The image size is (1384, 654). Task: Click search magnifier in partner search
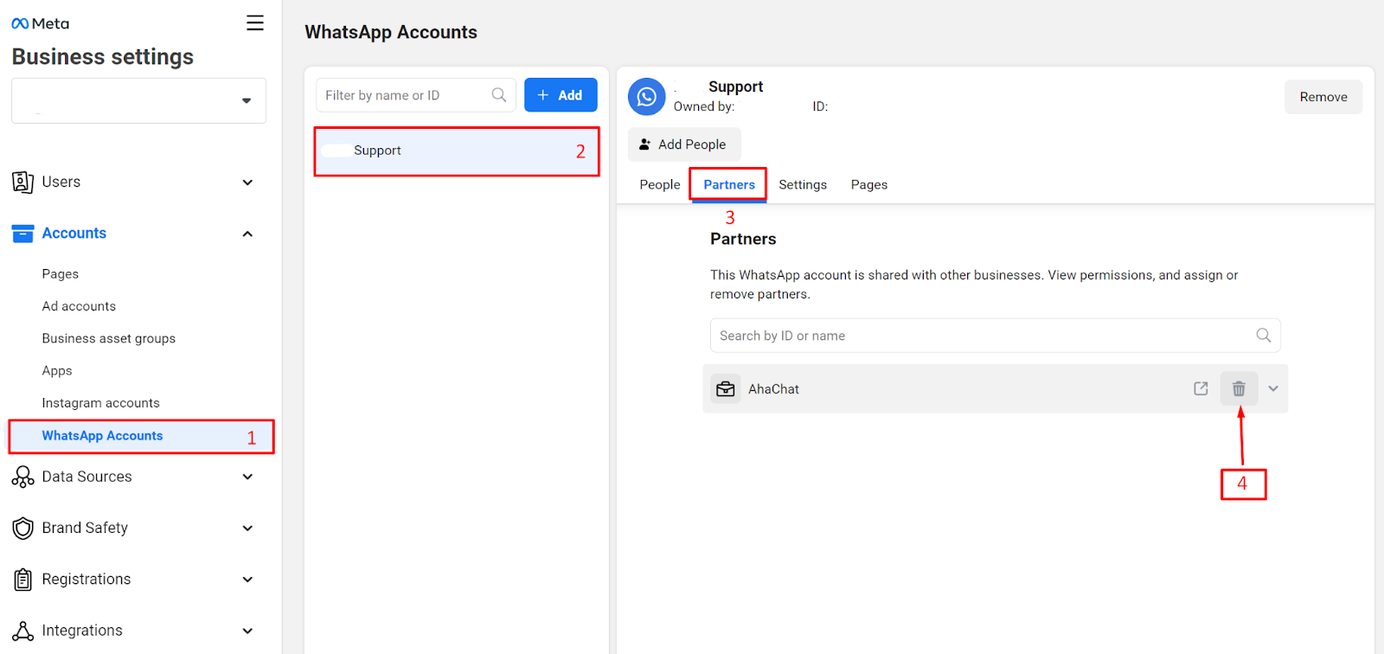(x=1263, y=336)
